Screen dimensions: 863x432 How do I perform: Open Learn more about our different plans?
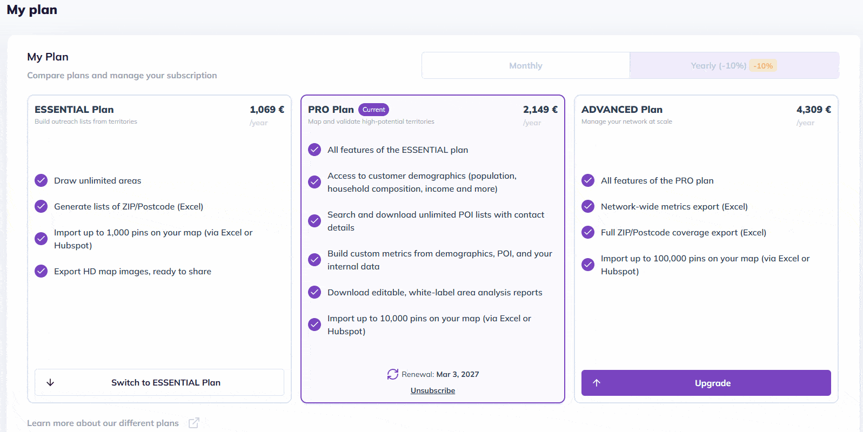click(x=103, y=423)
